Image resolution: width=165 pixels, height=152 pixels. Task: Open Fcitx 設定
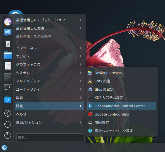click(122, 81)
